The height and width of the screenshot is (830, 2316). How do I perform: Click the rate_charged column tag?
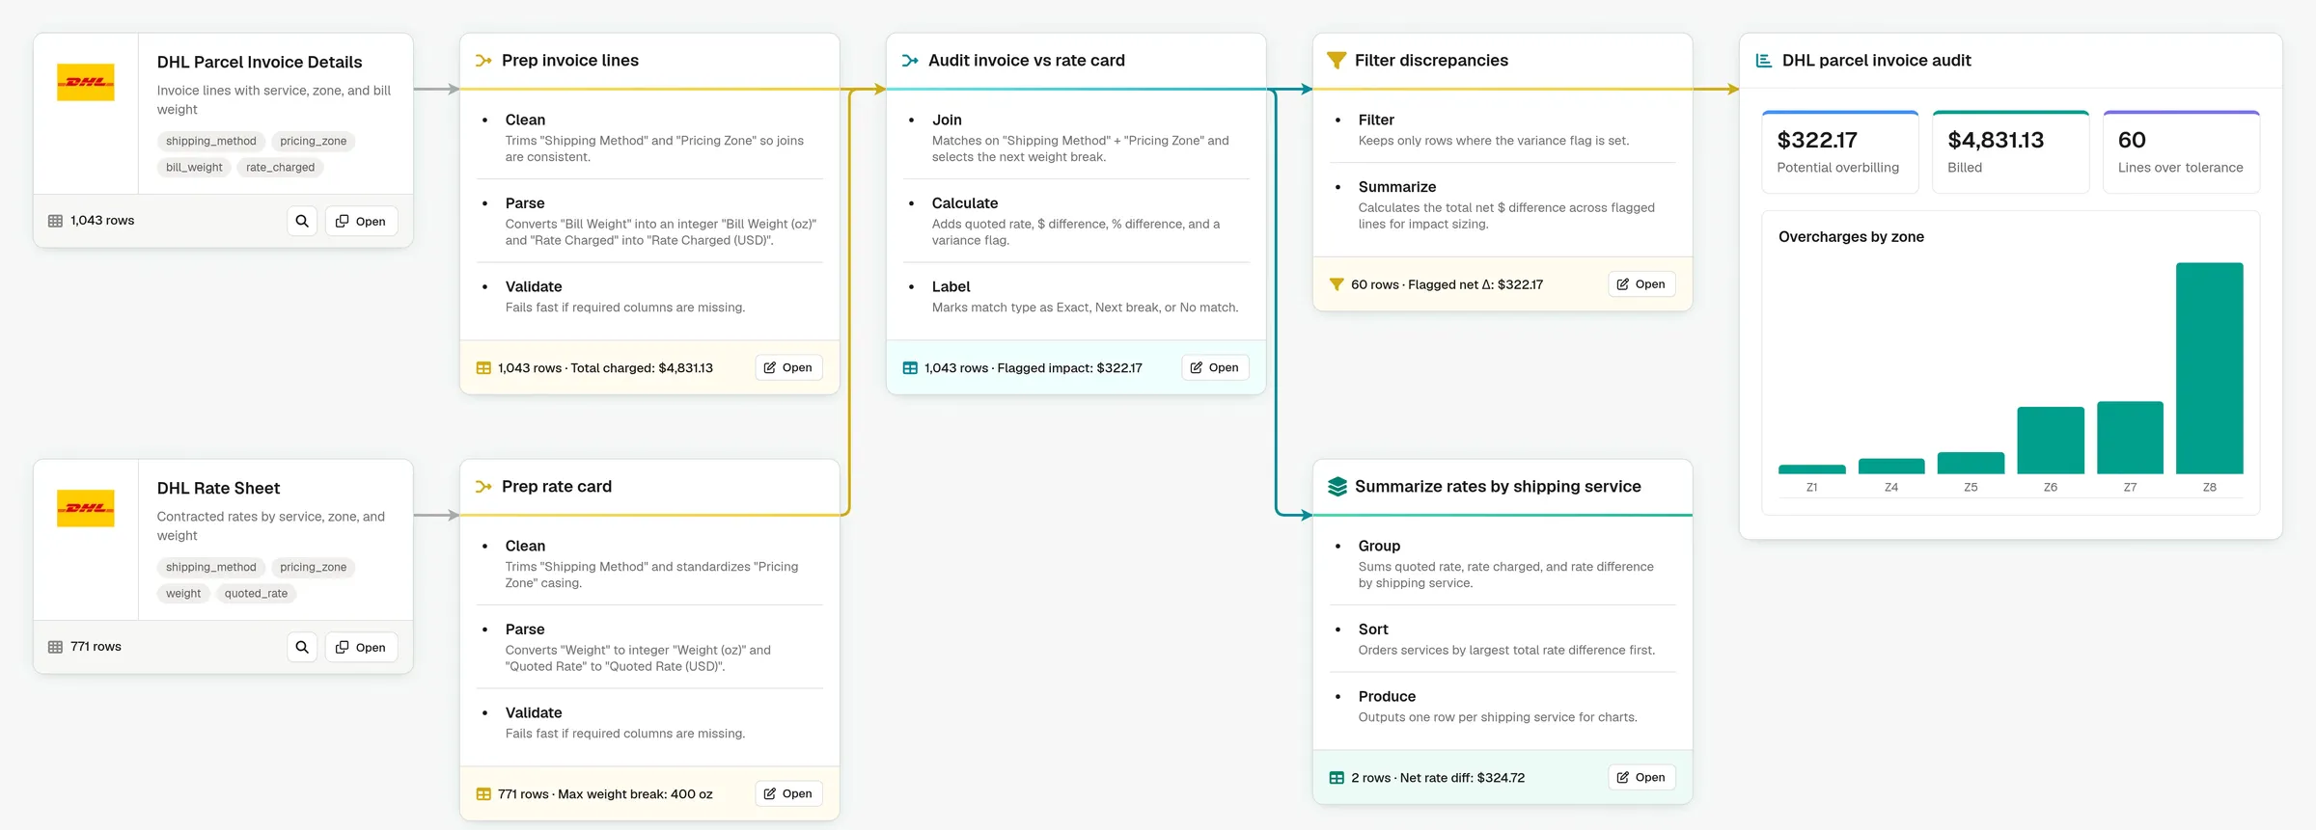280,168
